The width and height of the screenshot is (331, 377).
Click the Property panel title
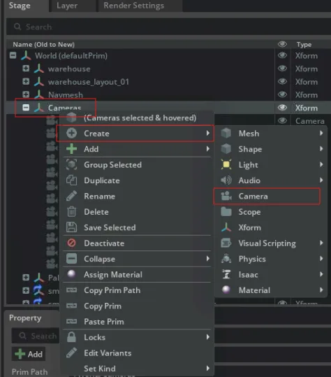tap(25, 318)
